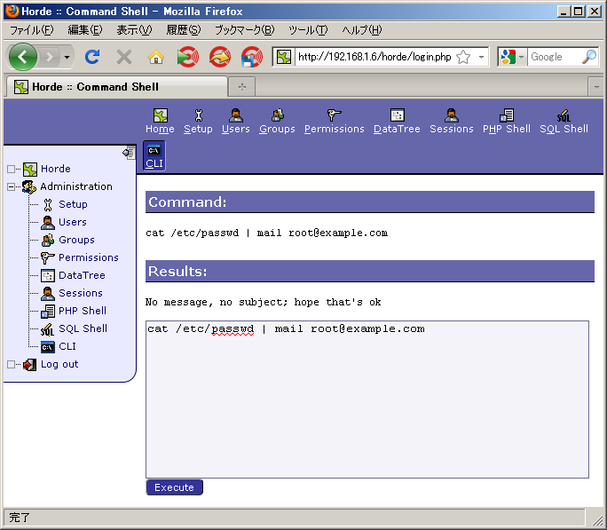
Task: Open the ヘルプ(H) menu
Action: pos(361,30)
